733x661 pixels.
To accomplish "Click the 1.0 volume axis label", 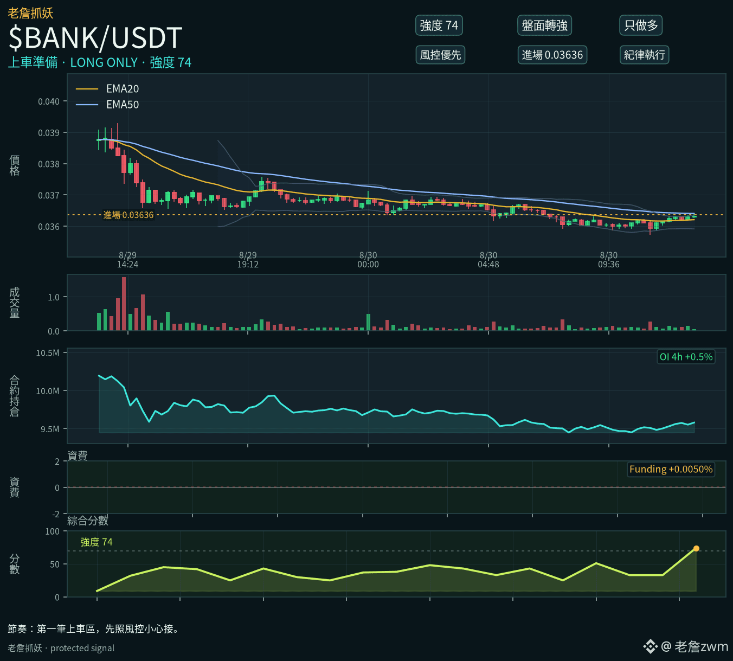I will [54, 297].
